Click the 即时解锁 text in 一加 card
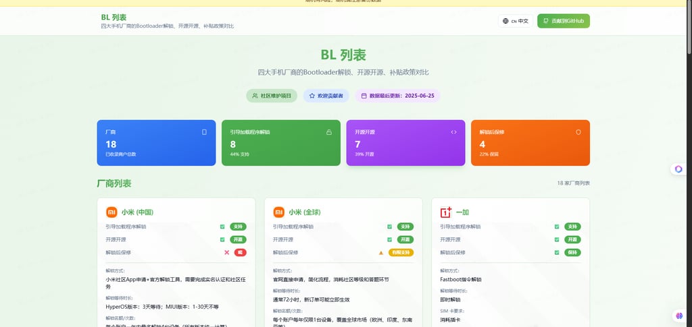692x327 pixels. [450, 300]
